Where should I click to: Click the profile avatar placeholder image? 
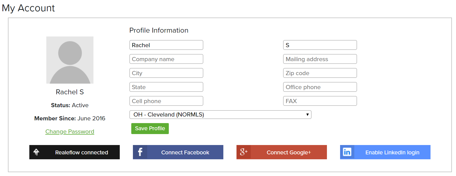coord(70,60)
